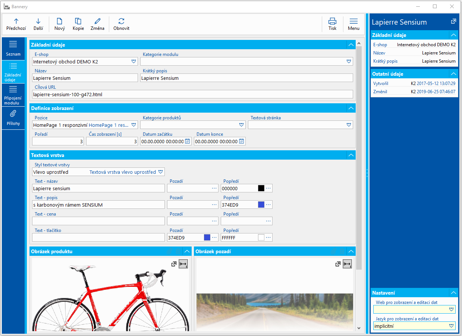Click ellipsis next to Text - popis Popředí

click(x=268, y=205)
